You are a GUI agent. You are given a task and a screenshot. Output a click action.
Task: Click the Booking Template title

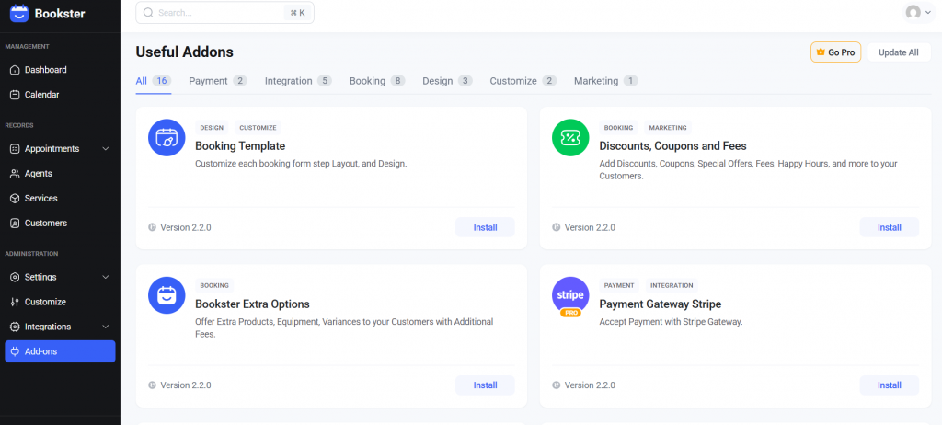(x=240, y=146)
